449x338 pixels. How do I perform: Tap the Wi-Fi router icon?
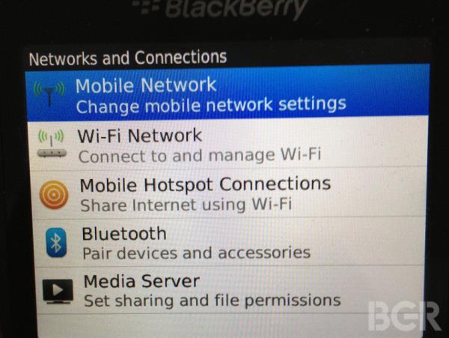coord(52,143)
